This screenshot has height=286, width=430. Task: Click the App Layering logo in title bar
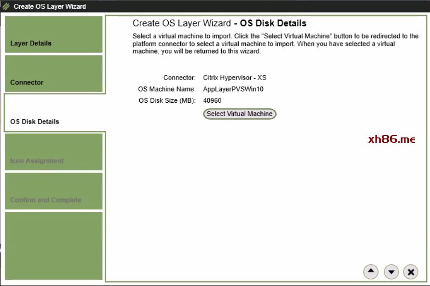[6, 6]
